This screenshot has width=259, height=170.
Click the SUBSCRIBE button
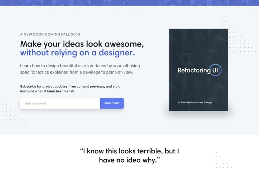(x=112, y=103)
